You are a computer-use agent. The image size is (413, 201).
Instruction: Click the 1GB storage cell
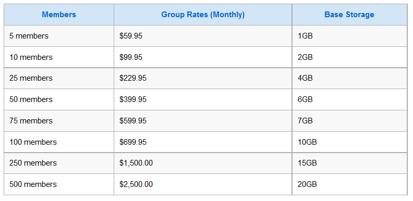[349, 36]
